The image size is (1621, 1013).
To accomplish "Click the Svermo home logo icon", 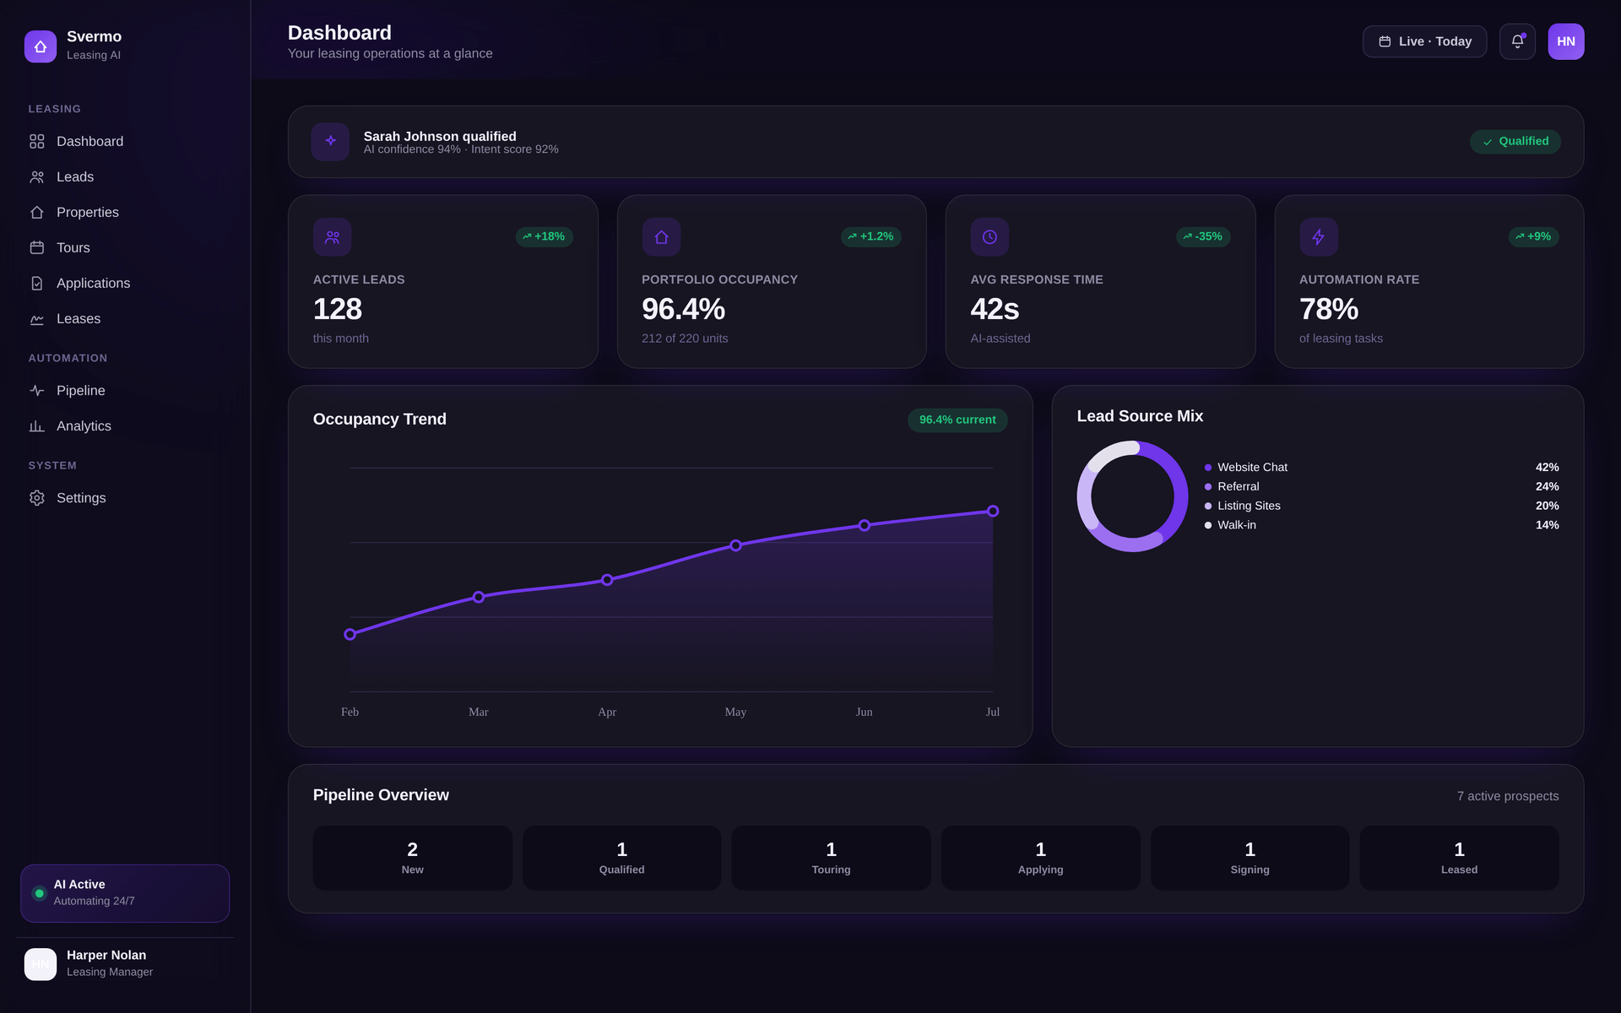I will click(x=41, y=46).
